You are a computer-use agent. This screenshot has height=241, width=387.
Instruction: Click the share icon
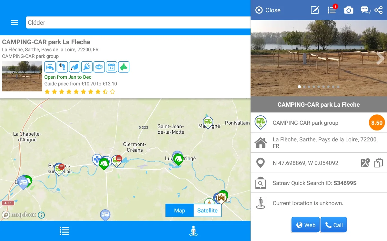pos(379,10)
